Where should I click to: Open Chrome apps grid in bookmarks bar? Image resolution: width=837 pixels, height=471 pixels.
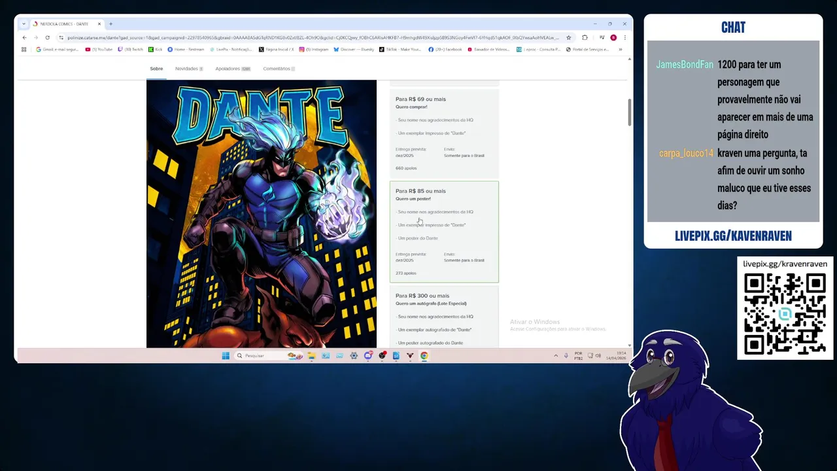coord(24,49)
